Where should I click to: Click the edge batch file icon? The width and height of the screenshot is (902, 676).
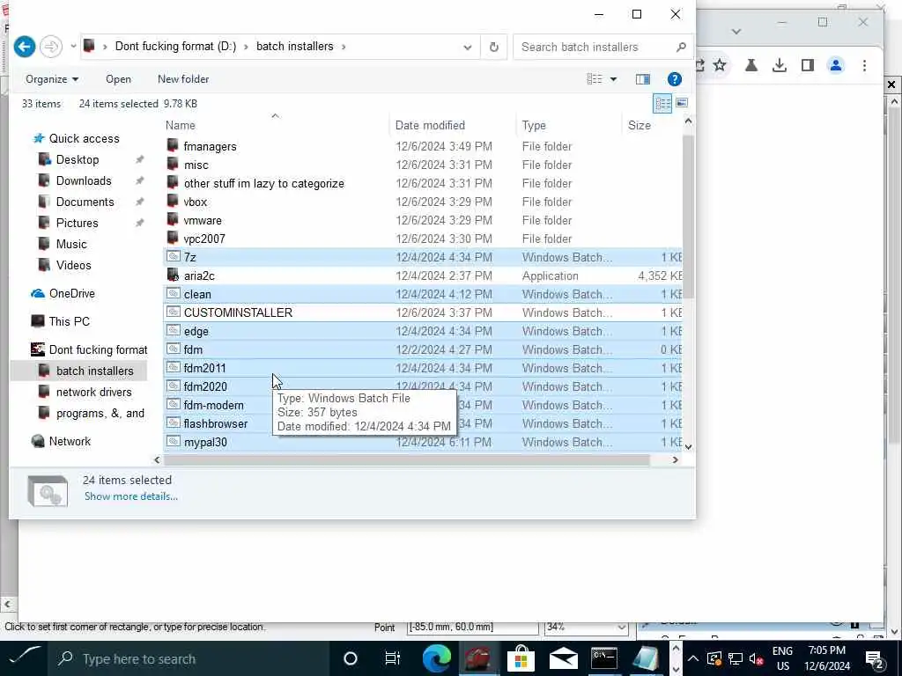(x=174, y=331)
